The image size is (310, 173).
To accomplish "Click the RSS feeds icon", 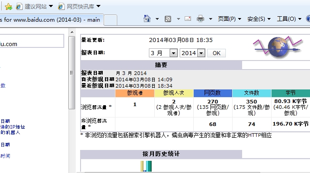I will 168,19.
